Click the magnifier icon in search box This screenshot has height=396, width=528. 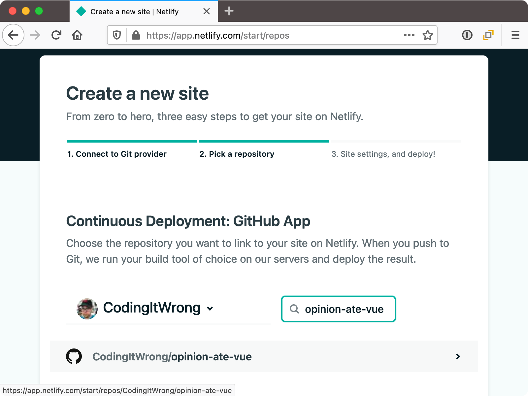click(x=294, y=309)
